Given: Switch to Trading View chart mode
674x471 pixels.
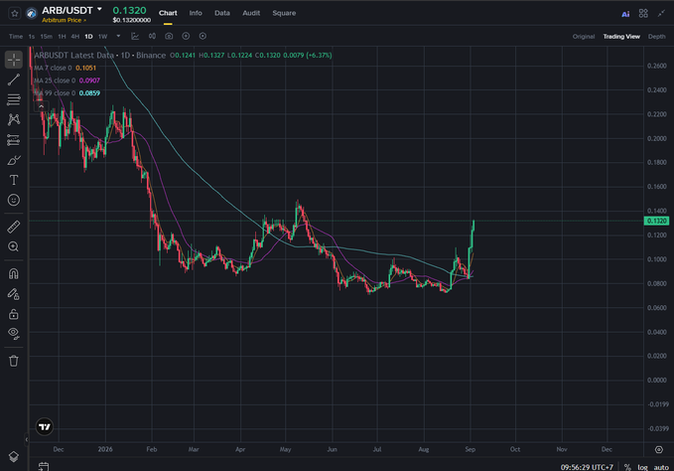Looking at the screenshot, I should click(621, 37).
